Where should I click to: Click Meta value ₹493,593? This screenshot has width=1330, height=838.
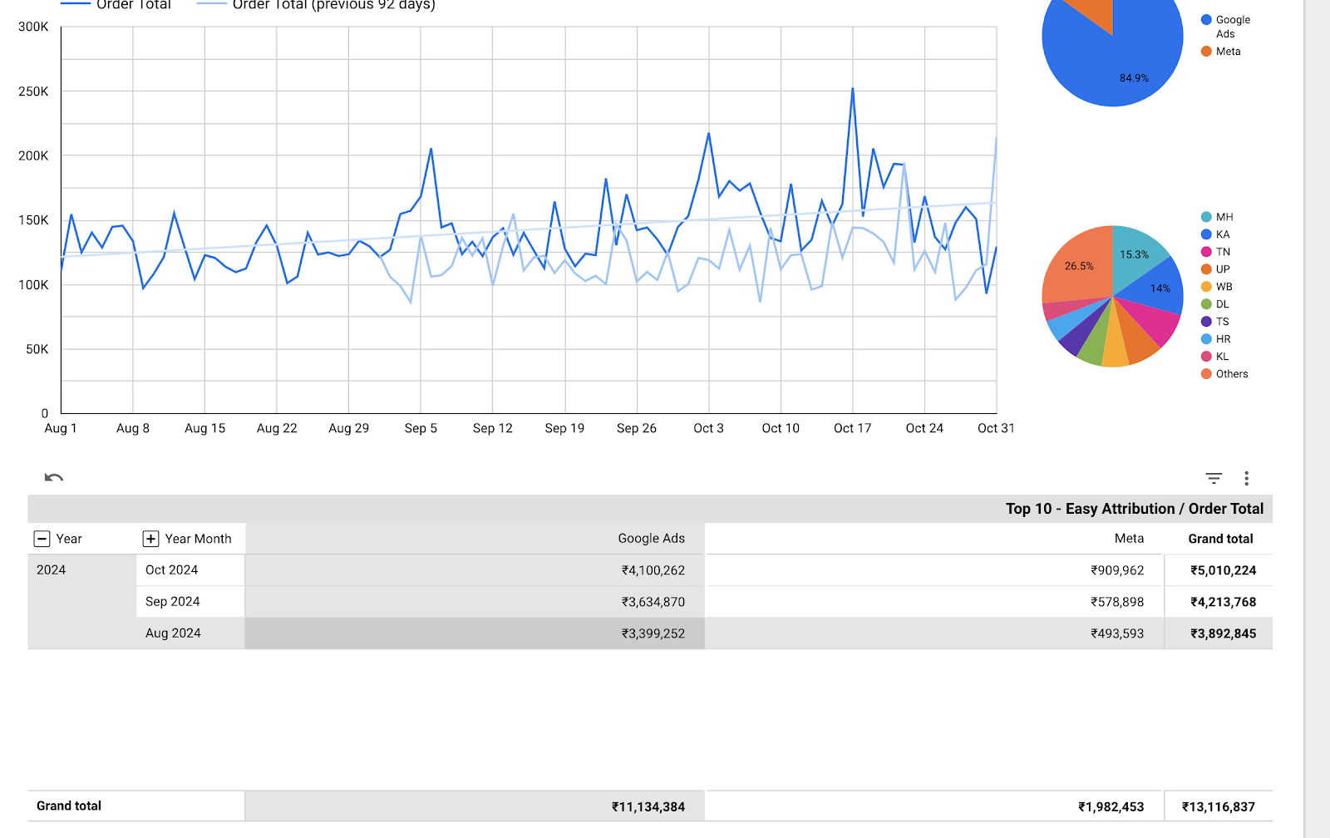click(1117, 633)
